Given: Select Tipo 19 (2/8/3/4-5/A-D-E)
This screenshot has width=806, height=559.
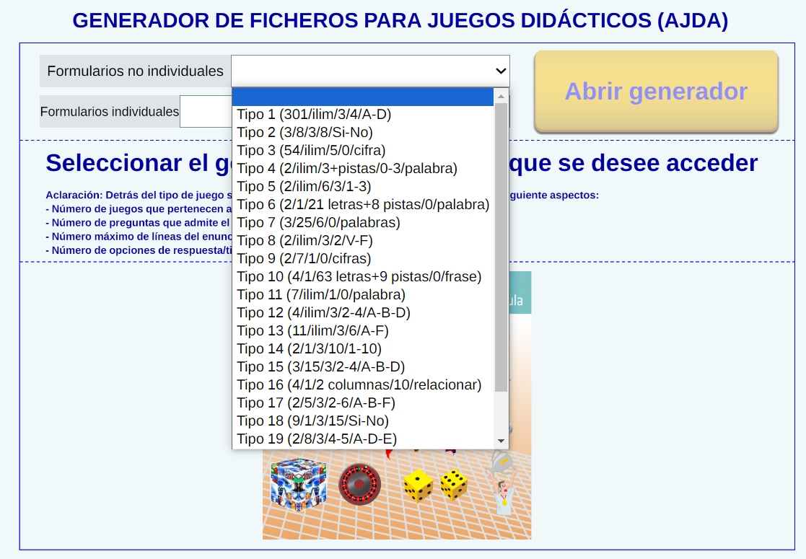Looking at the screenshot, I should pyautogui.click(x=317, y=439).
